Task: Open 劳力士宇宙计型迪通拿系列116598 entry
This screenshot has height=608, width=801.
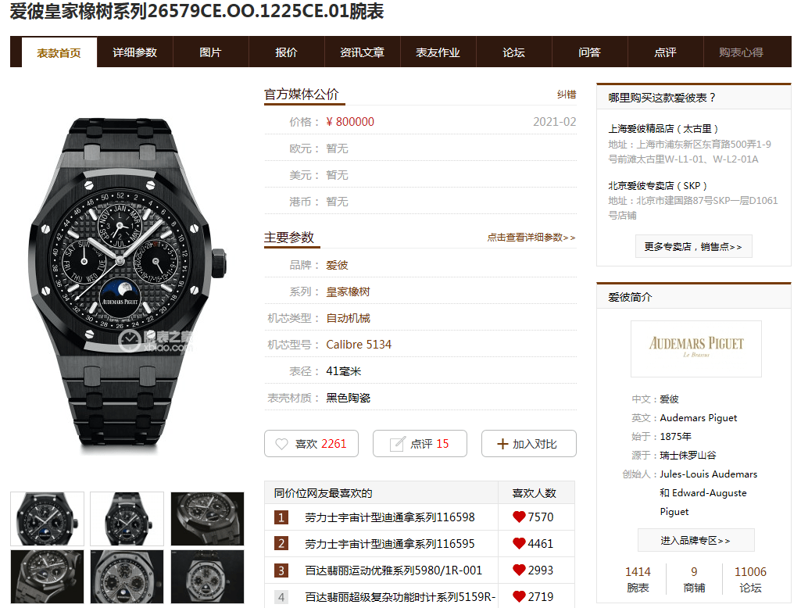Action: pos(390,517)
